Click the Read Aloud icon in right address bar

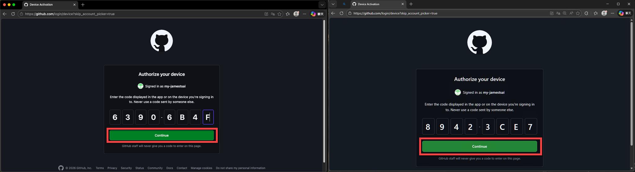point(571,13)
